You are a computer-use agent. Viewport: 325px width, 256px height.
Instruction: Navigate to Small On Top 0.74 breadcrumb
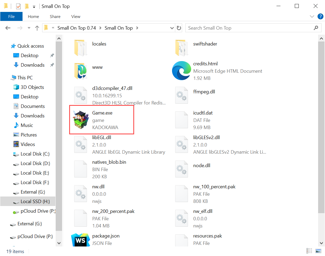(x=77, y=28)
